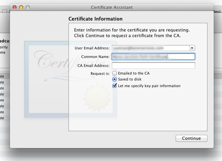Click the Common Name label text
222x161 pixels.
(96, 57)
